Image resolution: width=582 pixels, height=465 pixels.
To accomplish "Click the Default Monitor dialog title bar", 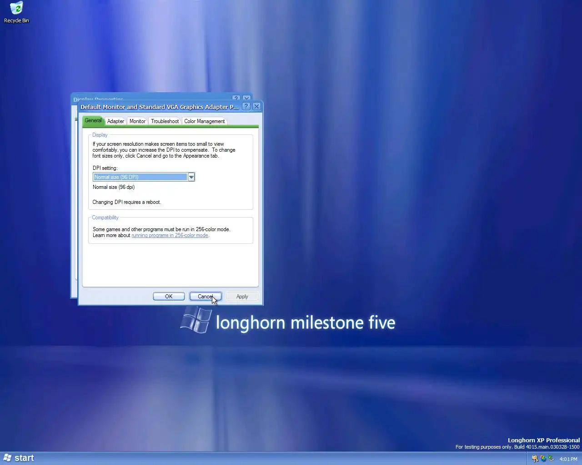I will 160,107.
